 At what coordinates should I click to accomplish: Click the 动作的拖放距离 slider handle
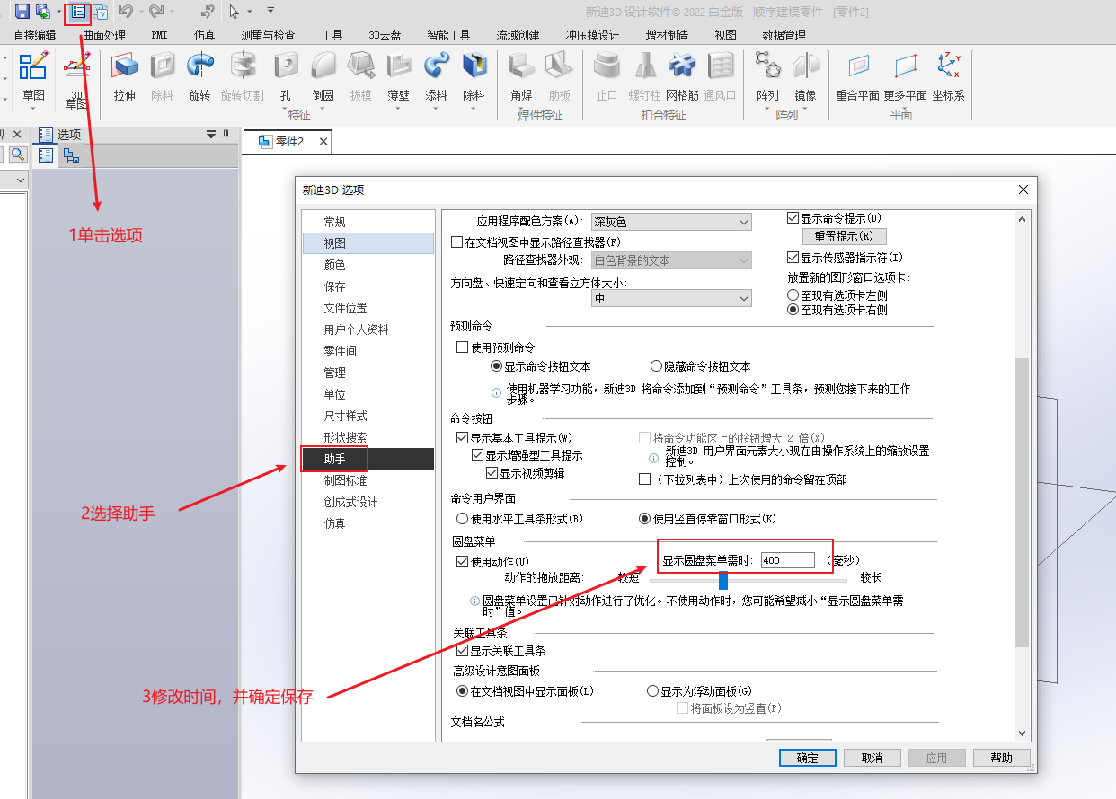coord(723,580)
